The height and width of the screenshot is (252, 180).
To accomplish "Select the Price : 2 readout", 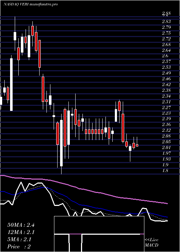I will tap(19, 247).
